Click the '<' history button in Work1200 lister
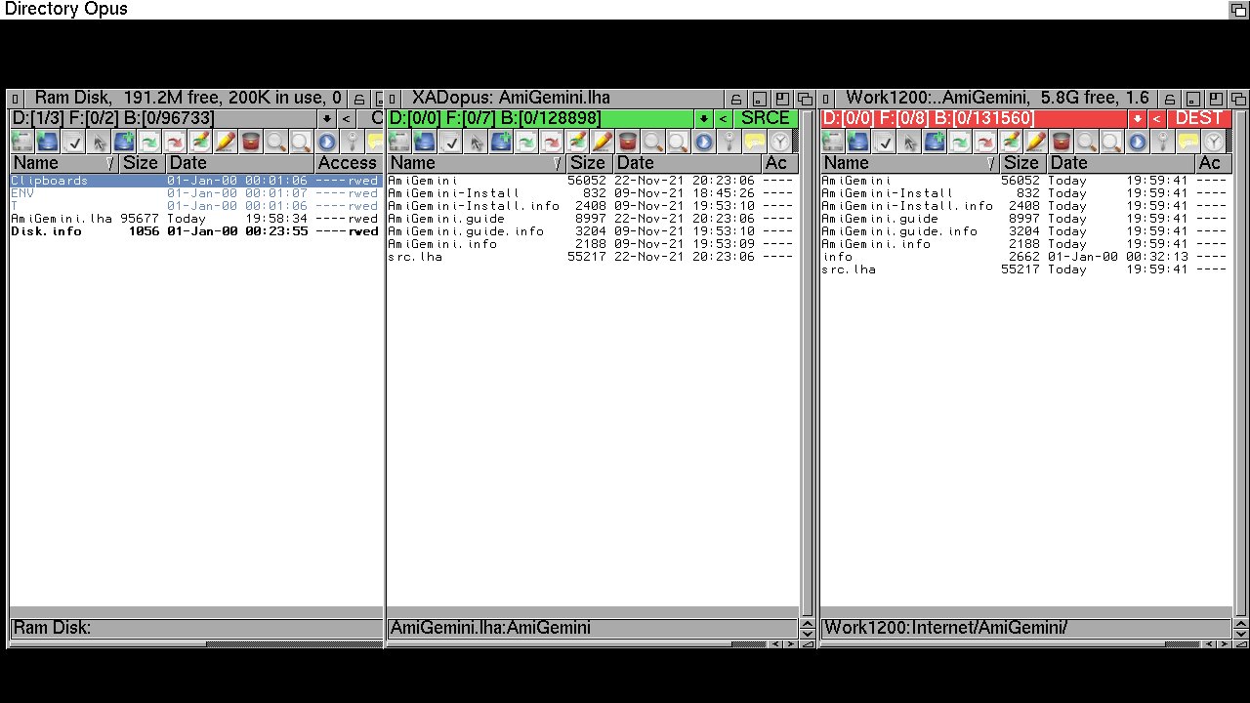This screenshot has width=1250, height=703. tap(1156, 118)
